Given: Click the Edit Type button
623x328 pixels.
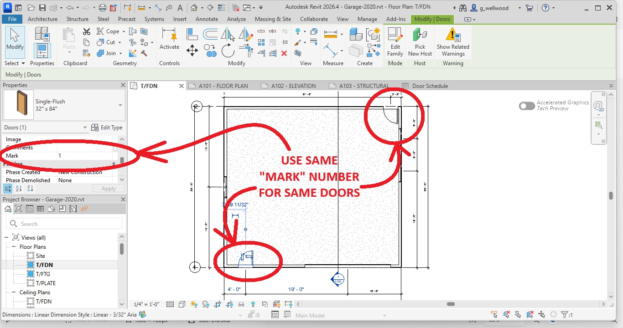Looking at the screenshot, I should (x=107, y=128).
